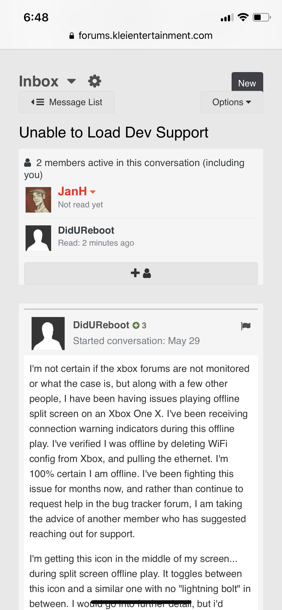
Task: Open inbox settings gear icon
Action: coord(95,81)
